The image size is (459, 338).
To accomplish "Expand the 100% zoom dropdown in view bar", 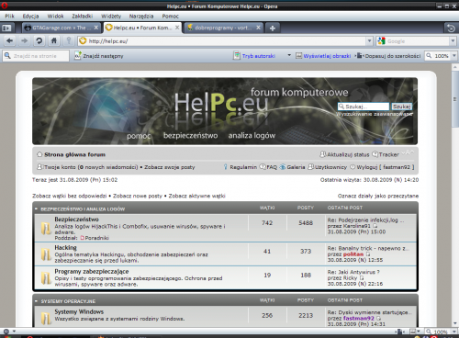I will [x=454, y=56].
